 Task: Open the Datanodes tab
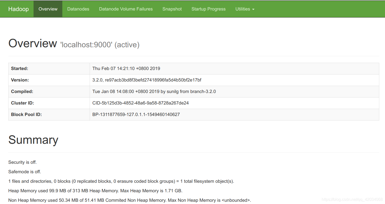[78, 9]
